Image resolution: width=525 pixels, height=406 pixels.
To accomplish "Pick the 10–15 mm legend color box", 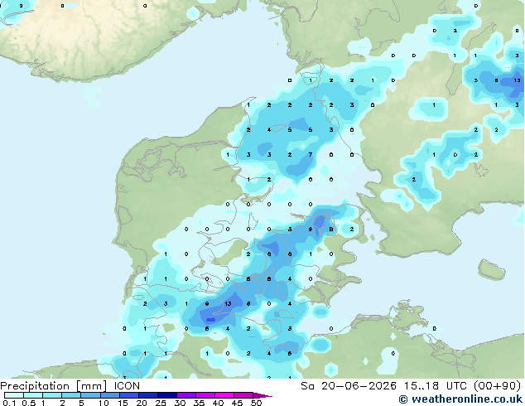I will tap(109, 395).
